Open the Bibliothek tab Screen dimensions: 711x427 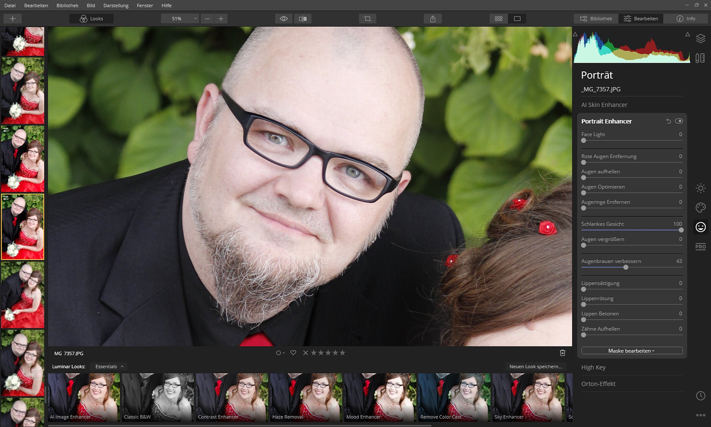[x=596, y=18]
